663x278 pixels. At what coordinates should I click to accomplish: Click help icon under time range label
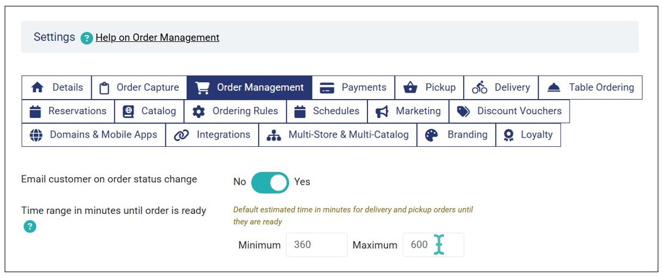(x=30, y=227)
